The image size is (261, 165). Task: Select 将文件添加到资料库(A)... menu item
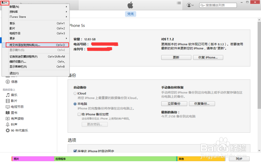35,45
